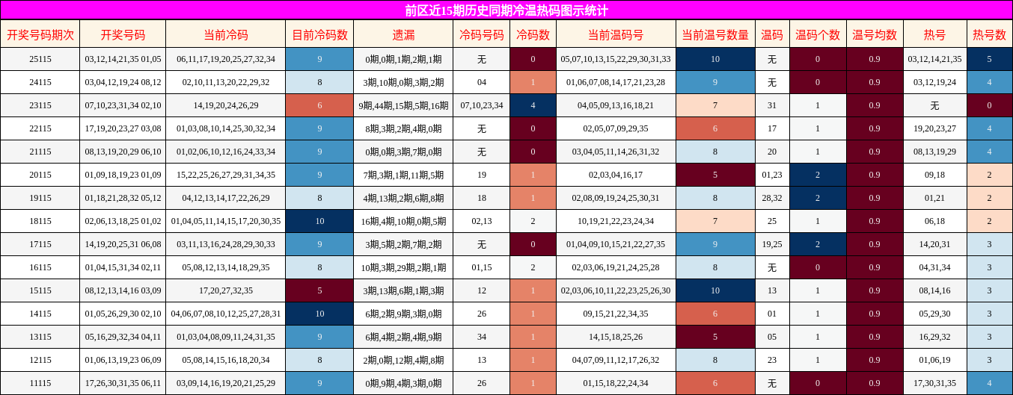Click draw numbers 17,19,20,23,27 03,08
The width and height of the screenshot is (1013, 395).
[x=123, y=128]
